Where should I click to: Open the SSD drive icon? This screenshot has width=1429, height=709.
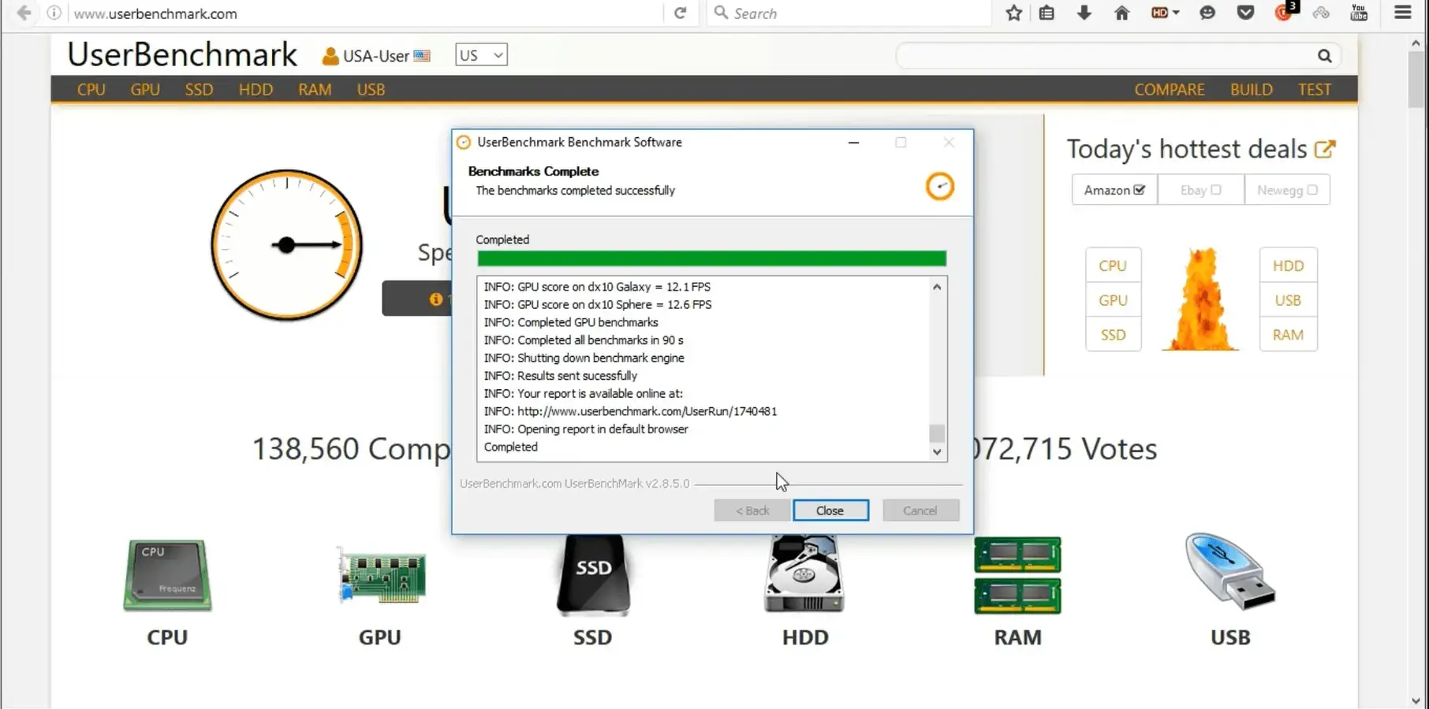(593, 576)
